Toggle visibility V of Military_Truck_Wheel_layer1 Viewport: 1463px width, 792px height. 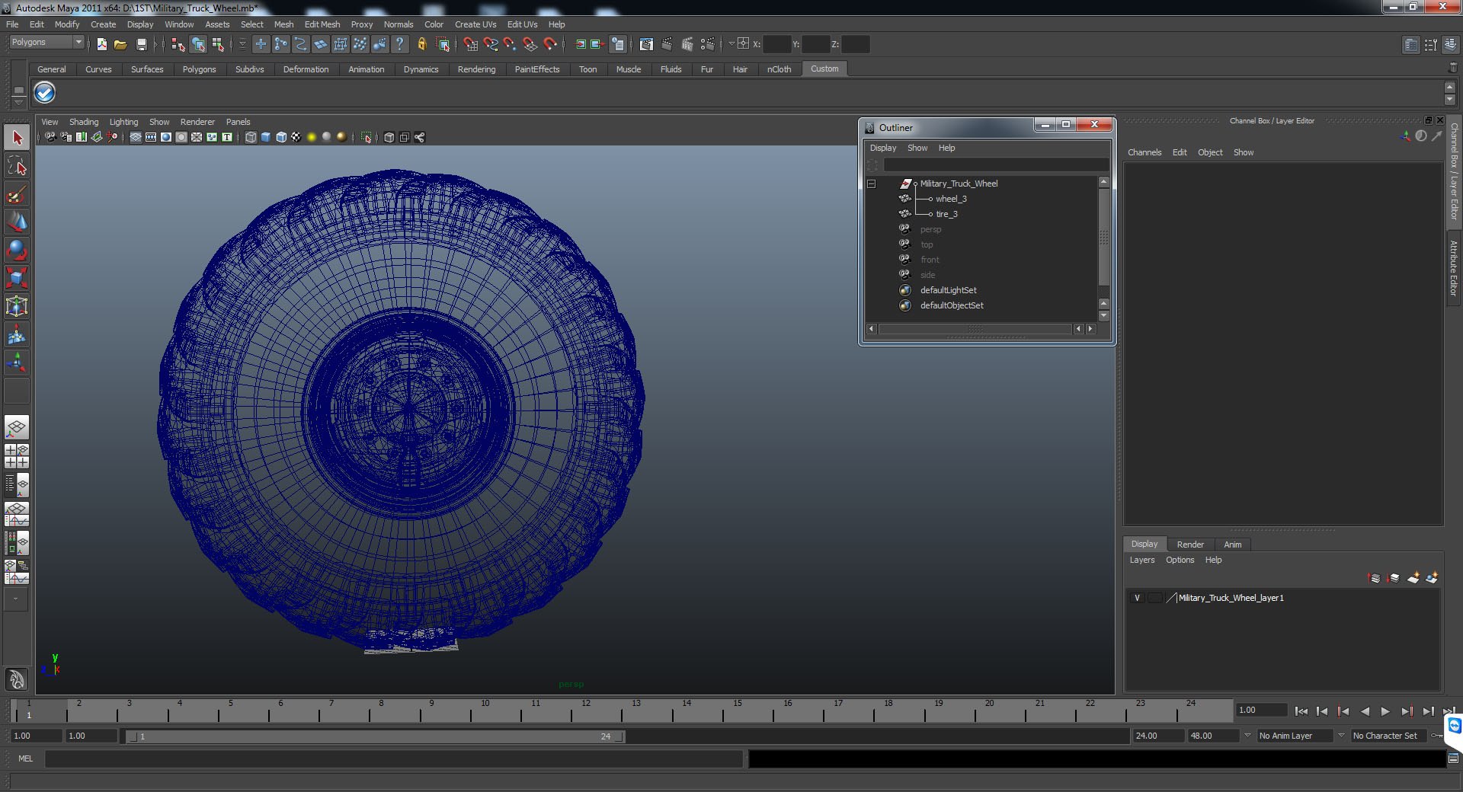point(1137,598)
